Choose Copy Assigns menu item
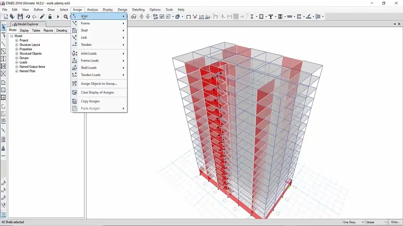The height and width of the screenshot is (226, 403). tap(99, 101)
